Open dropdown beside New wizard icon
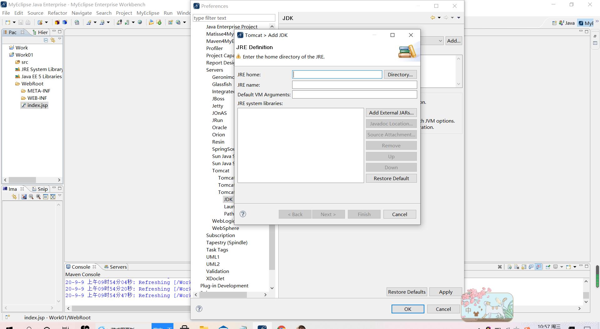The width and height of the screenshot is (600, 329). point(14,23)
